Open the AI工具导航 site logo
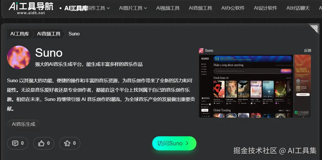The width and height of the screenshot is (322, 160). coord(31,8)
